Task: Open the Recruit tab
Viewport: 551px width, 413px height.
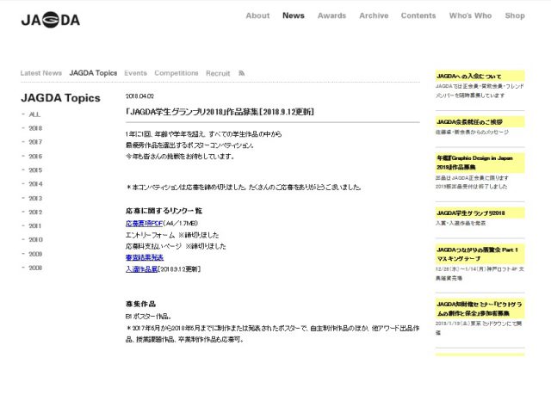Action: pyautogui.click(x=218, y=73)
